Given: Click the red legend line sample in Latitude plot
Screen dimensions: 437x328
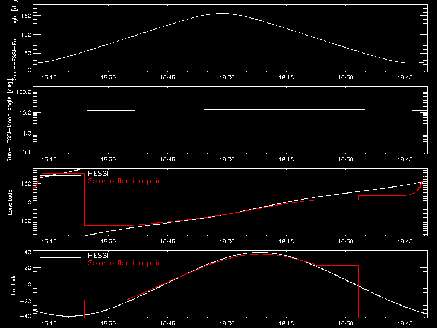Looking at the screenshot, I should (x=61, y=265).
